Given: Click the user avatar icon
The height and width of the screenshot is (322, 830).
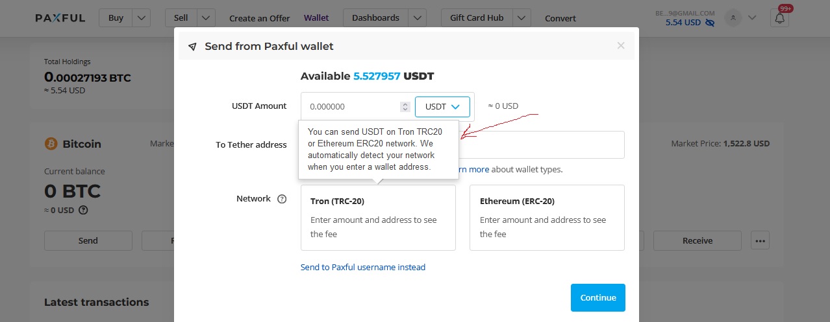Looking at the screenshot, I should [733, 18].
